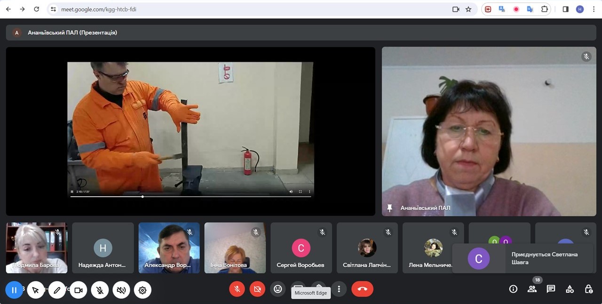This screenshot has width=602, height=304.
Task: Open host controls lock icon
Action: coord(588,289)
